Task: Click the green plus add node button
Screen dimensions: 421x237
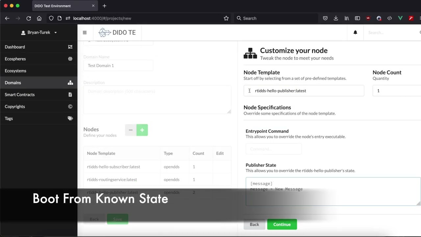Action: click(142, 130)
